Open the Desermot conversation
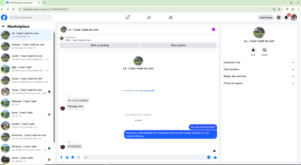 pos(26,137)
